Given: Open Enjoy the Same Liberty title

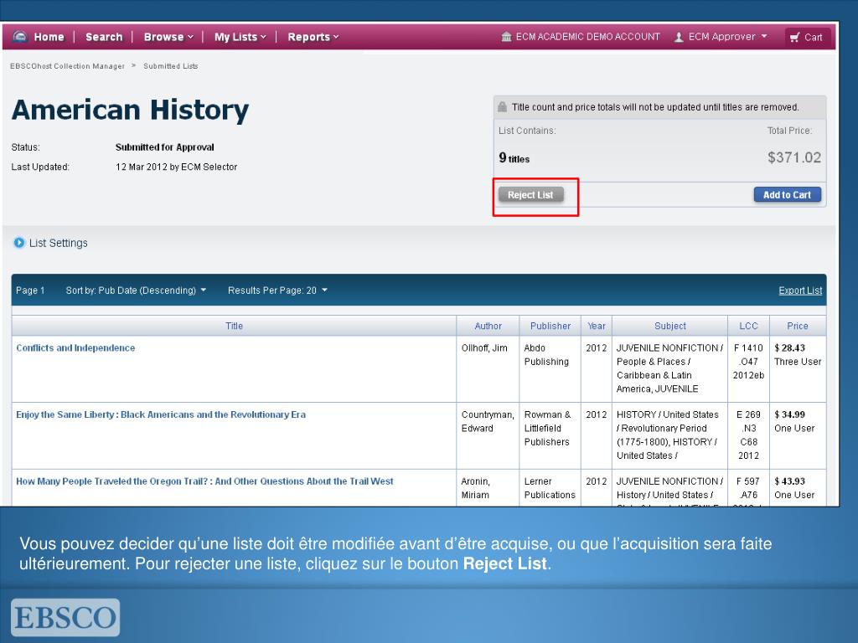Looking at the screenshot, I should point(161,414).
